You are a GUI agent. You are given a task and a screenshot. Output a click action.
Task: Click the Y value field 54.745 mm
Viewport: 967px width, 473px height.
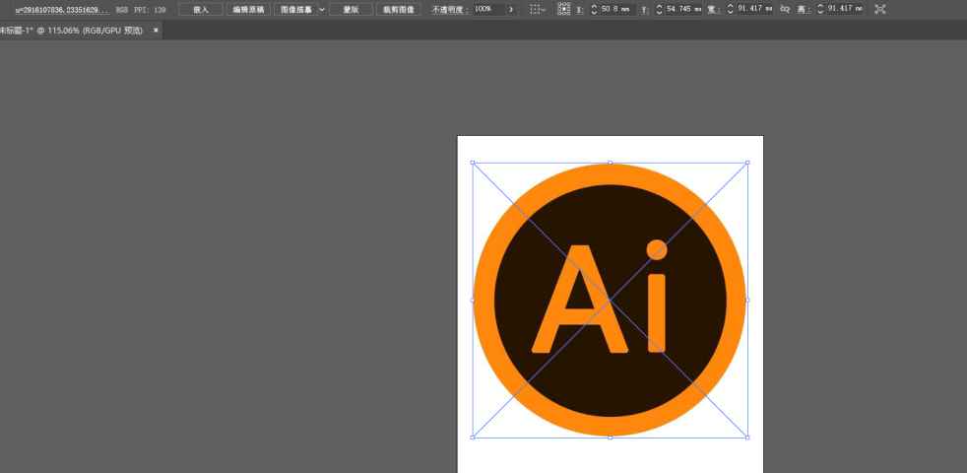(683, 9)
